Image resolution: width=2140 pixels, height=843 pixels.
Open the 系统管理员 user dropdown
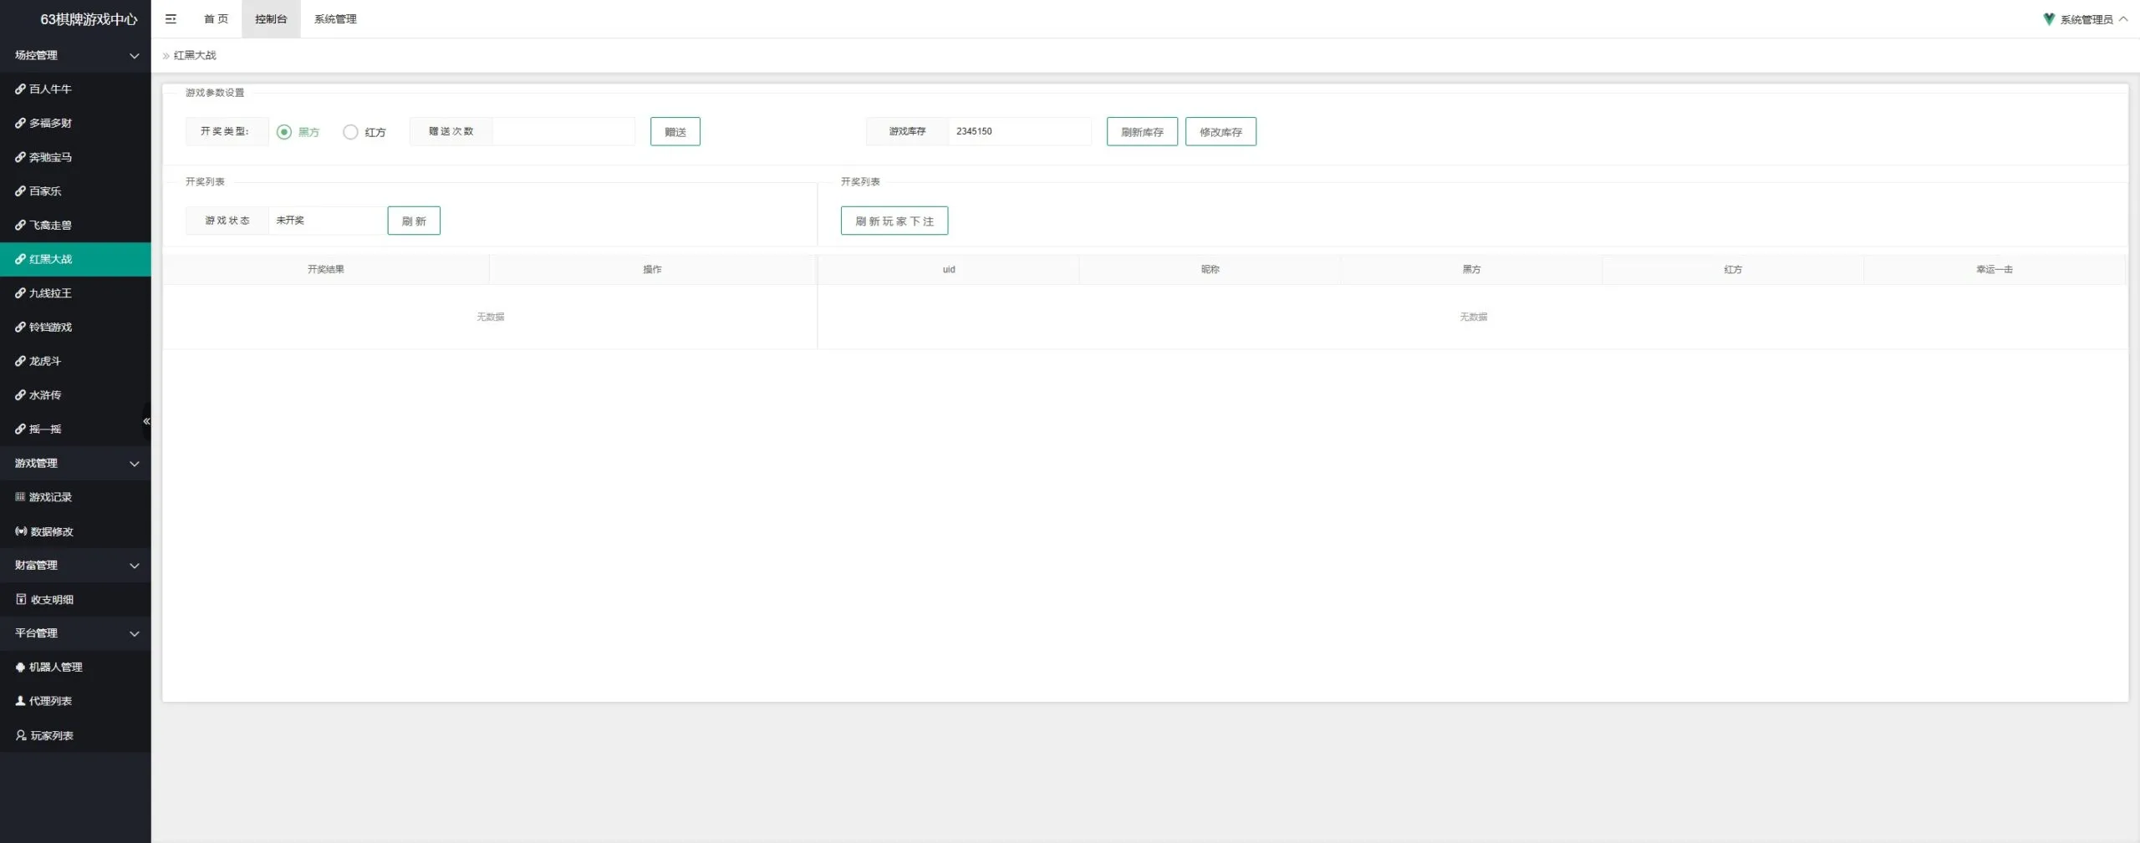pyautogui.click(x=2086, y=19)
